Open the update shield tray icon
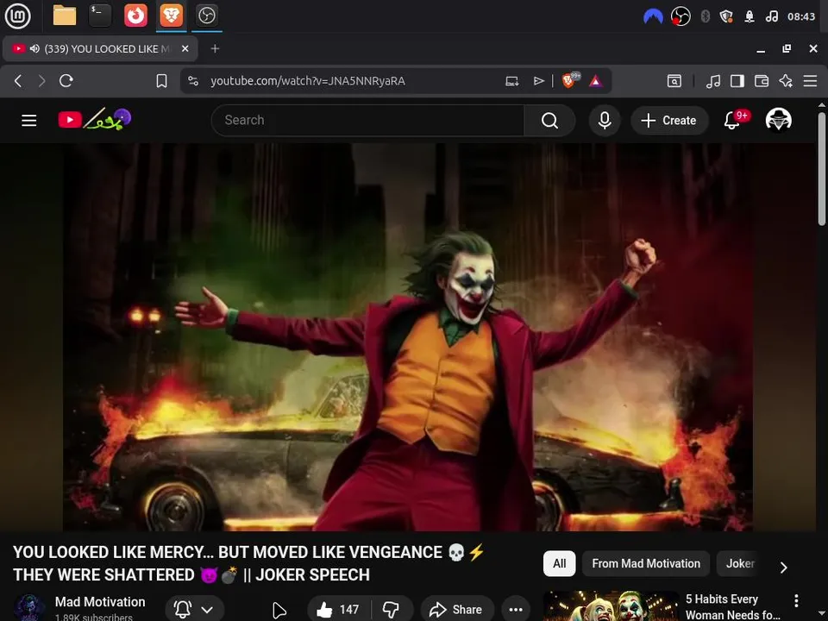This screenshot has height=621, width=828. tap(726, 16)
